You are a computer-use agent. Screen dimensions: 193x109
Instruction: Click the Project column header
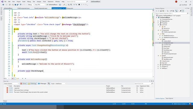pos(108,86)
